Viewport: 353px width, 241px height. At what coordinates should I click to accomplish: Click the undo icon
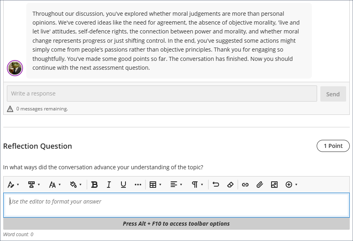pyautogui.click(x=216, y=185)
